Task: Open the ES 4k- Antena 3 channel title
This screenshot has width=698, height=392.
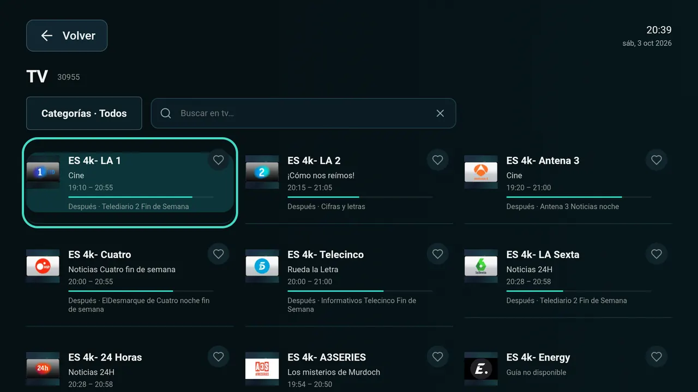Action: tap(543, 161)
